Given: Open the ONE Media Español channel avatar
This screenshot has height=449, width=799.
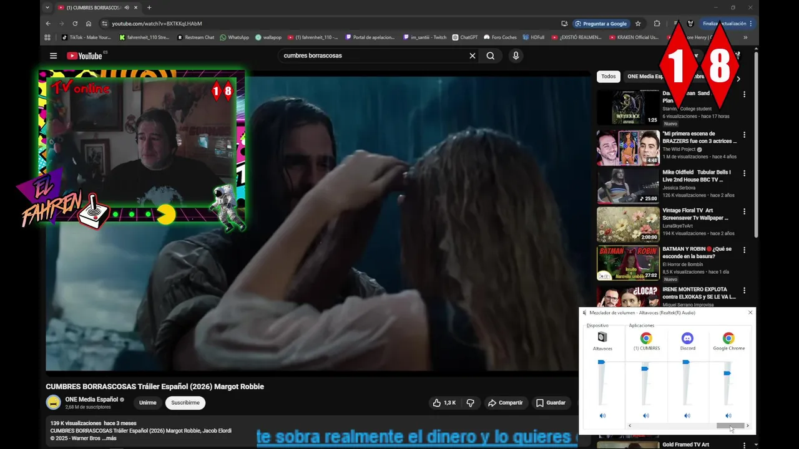Looking at the screenshot, I should [x=53, y=402].
